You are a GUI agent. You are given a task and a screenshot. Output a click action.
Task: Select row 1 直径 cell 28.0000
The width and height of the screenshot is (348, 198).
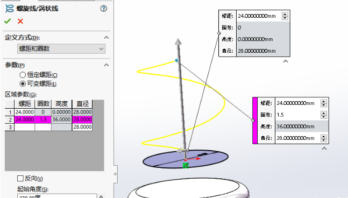82,112
